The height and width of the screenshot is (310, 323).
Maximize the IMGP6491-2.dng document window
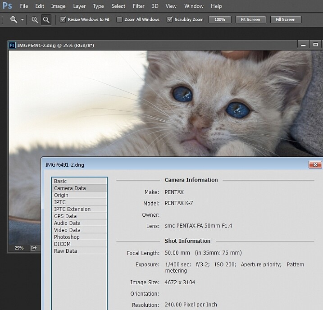(x=315, y=45)
